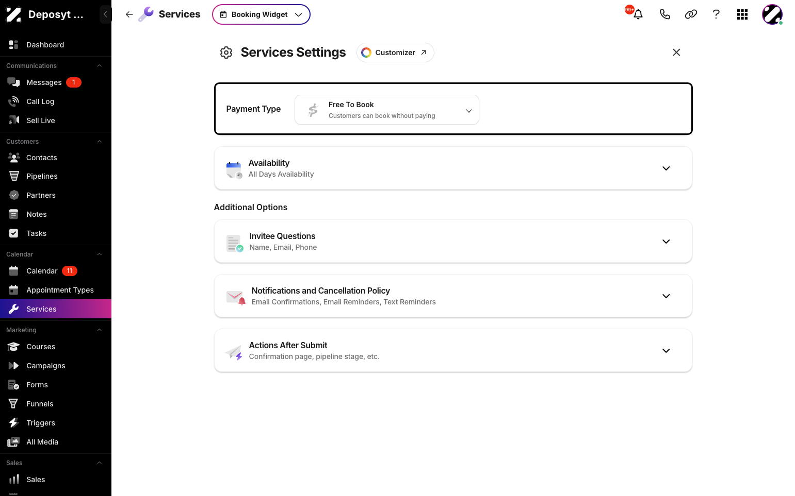
Task: Open the Payment Type Free To Book dropdown
Action: pos(387,110)
